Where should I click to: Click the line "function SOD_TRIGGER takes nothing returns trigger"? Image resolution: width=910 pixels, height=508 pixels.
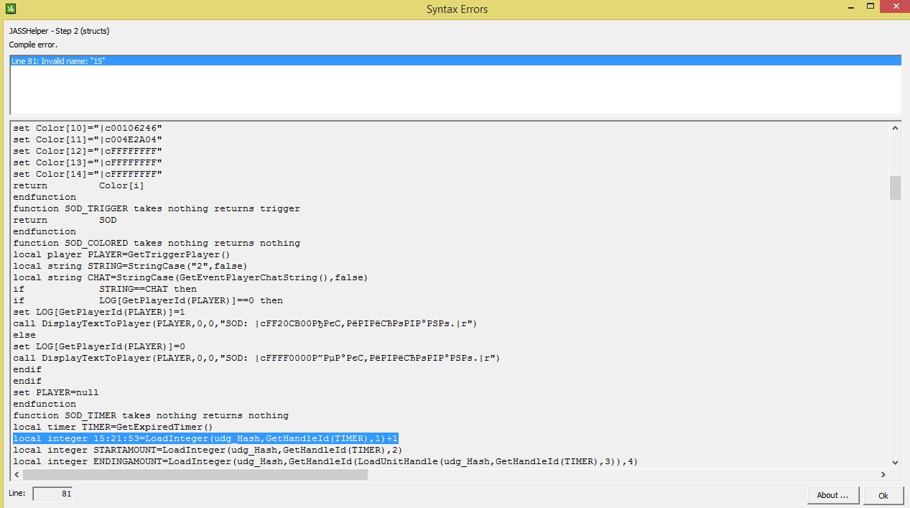click(x=157, y=208)
